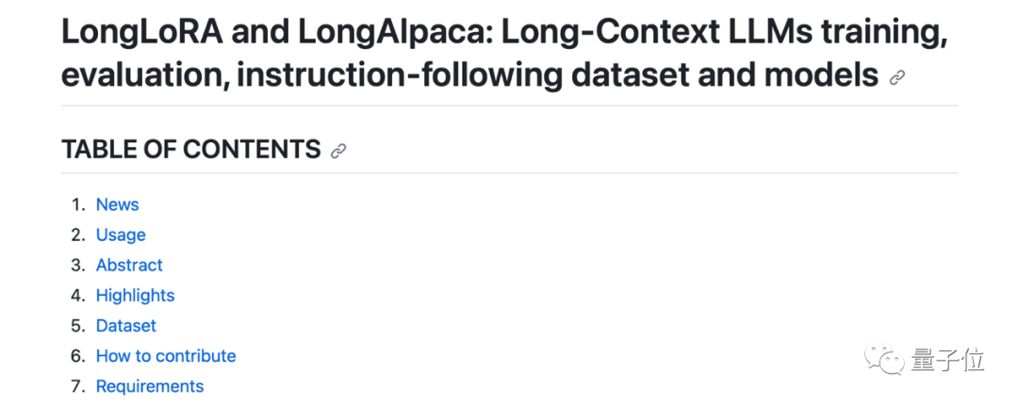Click the TABLE OF CONTENTS heading text
The height and width of the screenshot is (405, 1018).
(191, 149)
